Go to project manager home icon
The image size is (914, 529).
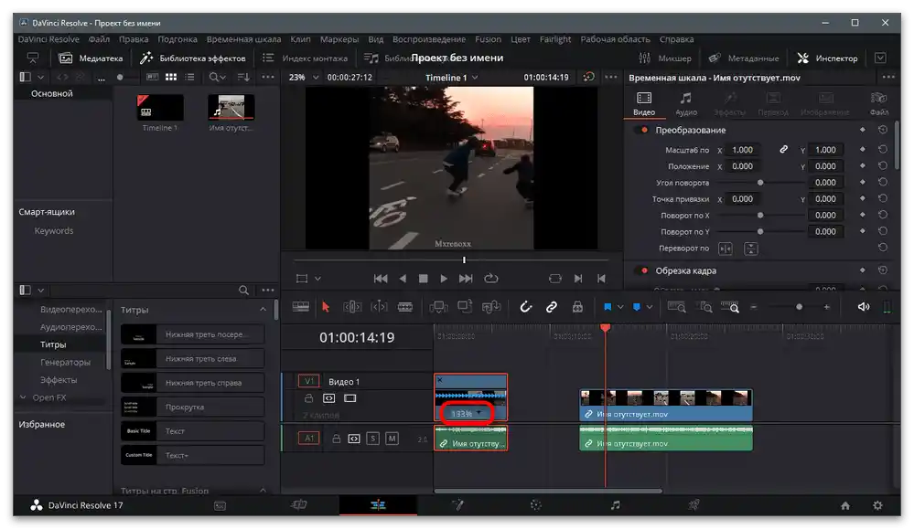pos(845,506)
